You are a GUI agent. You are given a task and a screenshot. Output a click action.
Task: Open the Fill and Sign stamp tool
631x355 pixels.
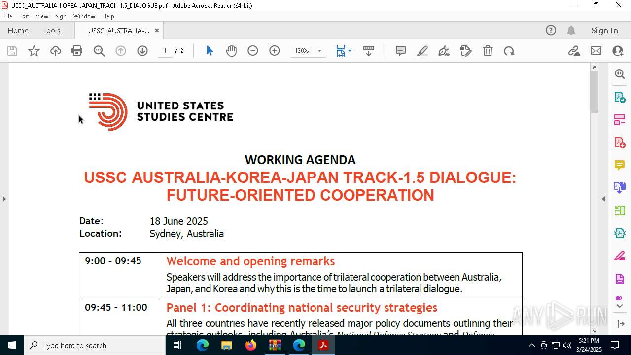click(x=466, y=51)
